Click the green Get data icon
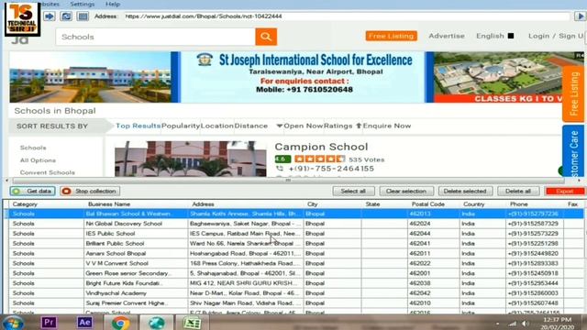 point(17,192)
